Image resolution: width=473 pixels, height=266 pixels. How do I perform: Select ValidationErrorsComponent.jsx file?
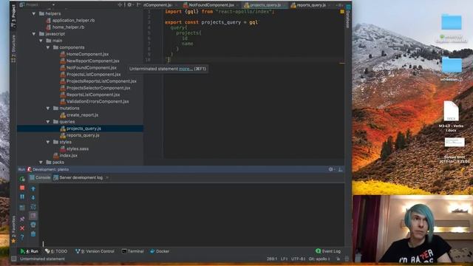98,101
